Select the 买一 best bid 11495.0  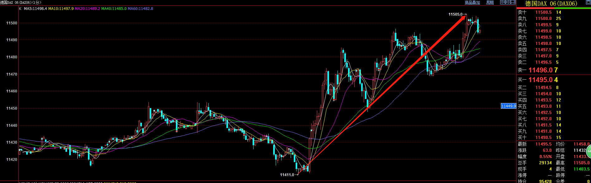click(540, 80)
